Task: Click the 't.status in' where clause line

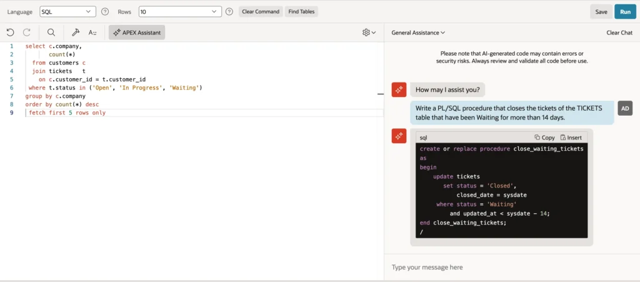Action: [x=116, y=88]
